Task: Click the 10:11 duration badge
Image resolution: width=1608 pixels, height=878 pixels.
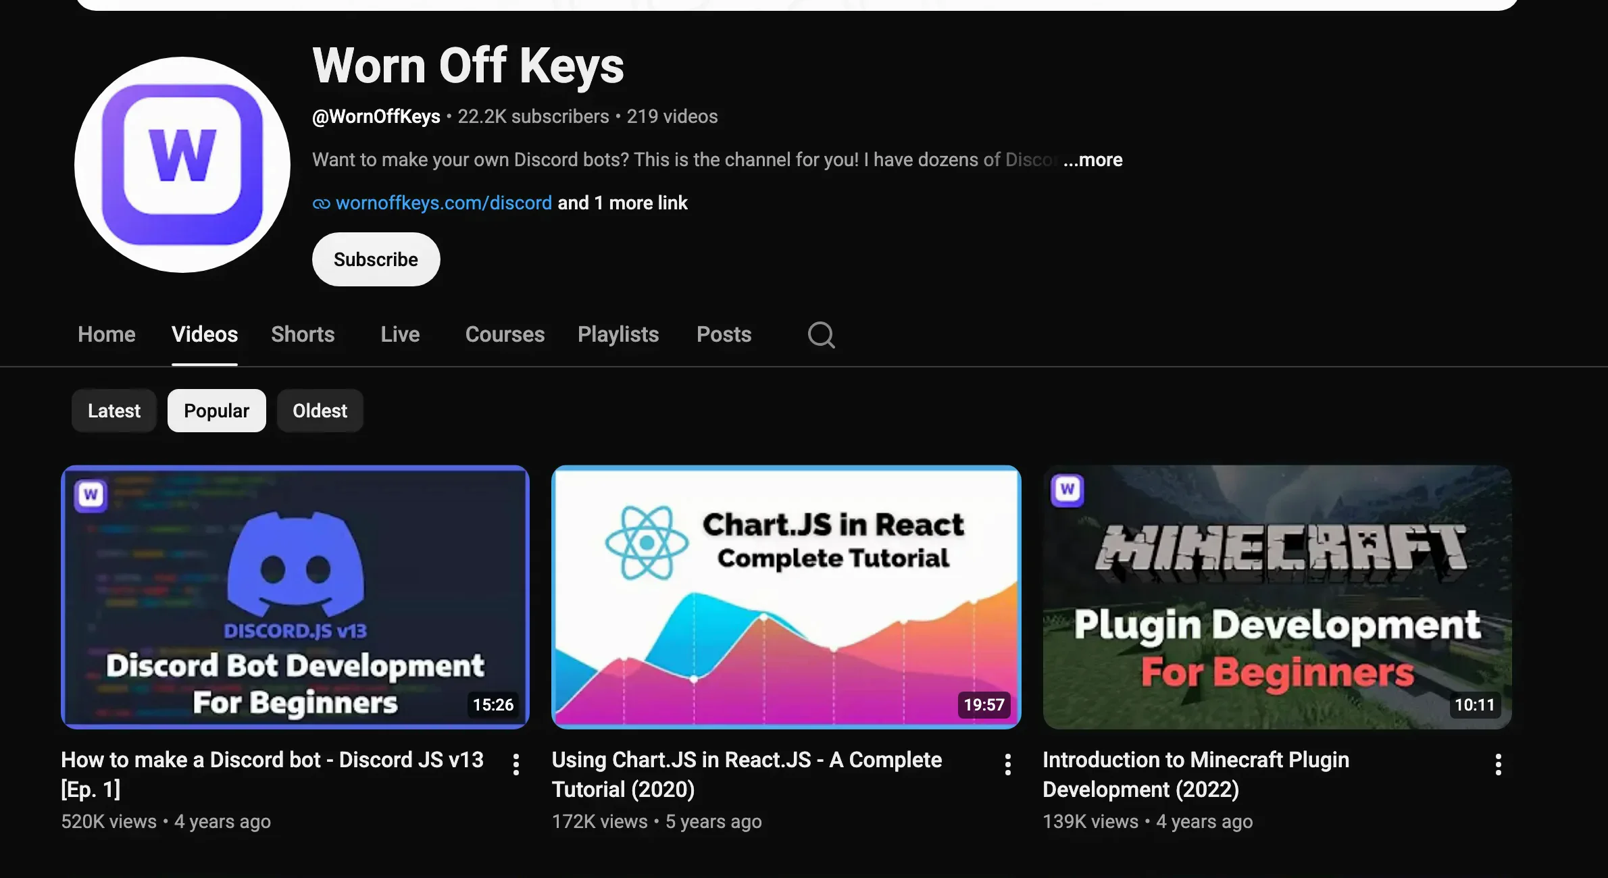Action: coord(1474,704)
